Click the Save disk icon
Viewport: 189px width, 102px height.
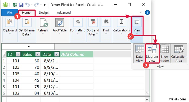tap(21, 5)
